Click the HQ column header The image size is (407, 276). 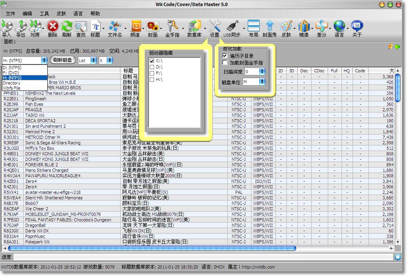point(346,71)
